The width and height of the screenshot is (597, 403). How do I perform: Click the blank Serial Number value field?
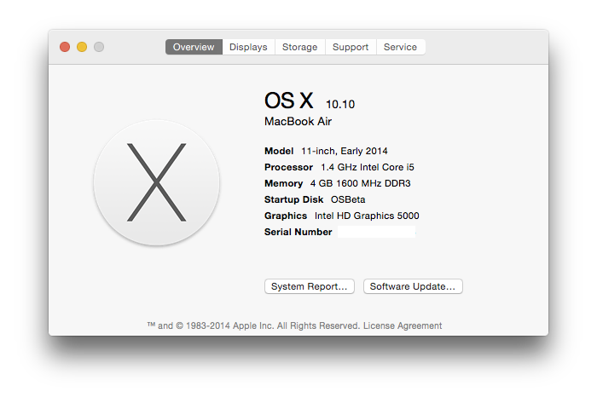377,232
